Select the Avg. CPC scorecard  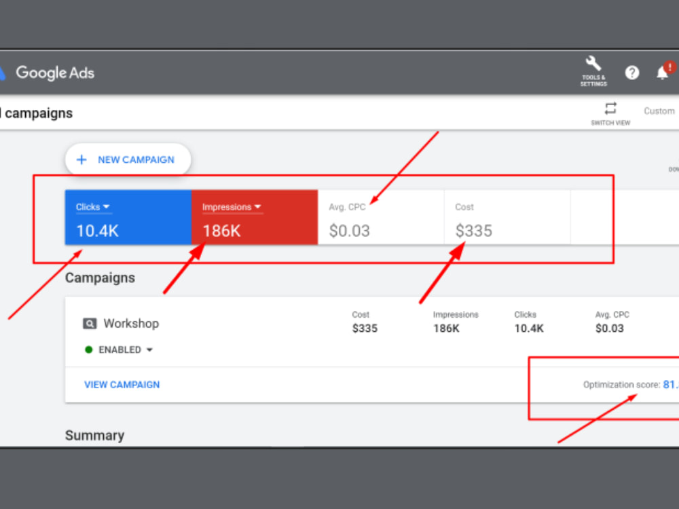pos(381,217)
